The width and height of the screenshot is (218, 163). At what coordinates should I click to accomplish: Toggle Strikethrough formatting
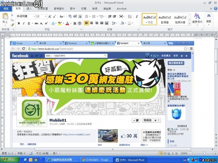(x=36, y=23)
